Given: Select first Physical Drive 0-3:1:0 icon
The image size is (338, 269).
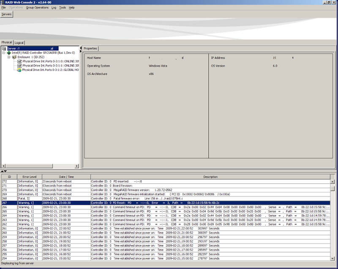Looking at the screenshot, I should 19,61.
